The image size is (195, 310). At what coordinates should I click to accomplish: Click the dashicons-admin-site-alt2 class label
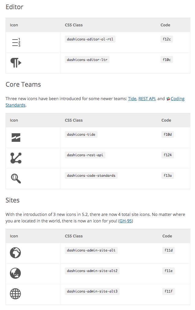(x=92, y=271)
